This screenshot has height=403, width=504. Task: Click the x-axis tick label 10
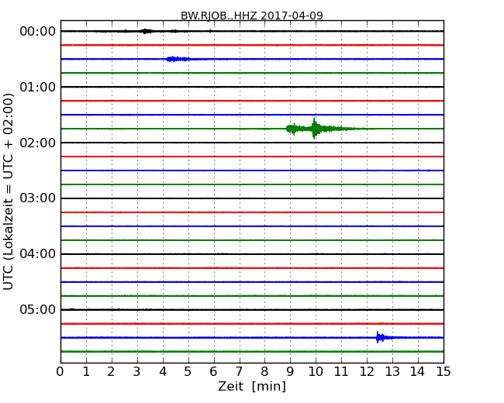316,372
